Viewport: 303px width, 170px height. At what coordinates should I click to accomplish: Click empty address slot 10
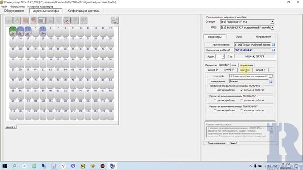pos(80,32)
